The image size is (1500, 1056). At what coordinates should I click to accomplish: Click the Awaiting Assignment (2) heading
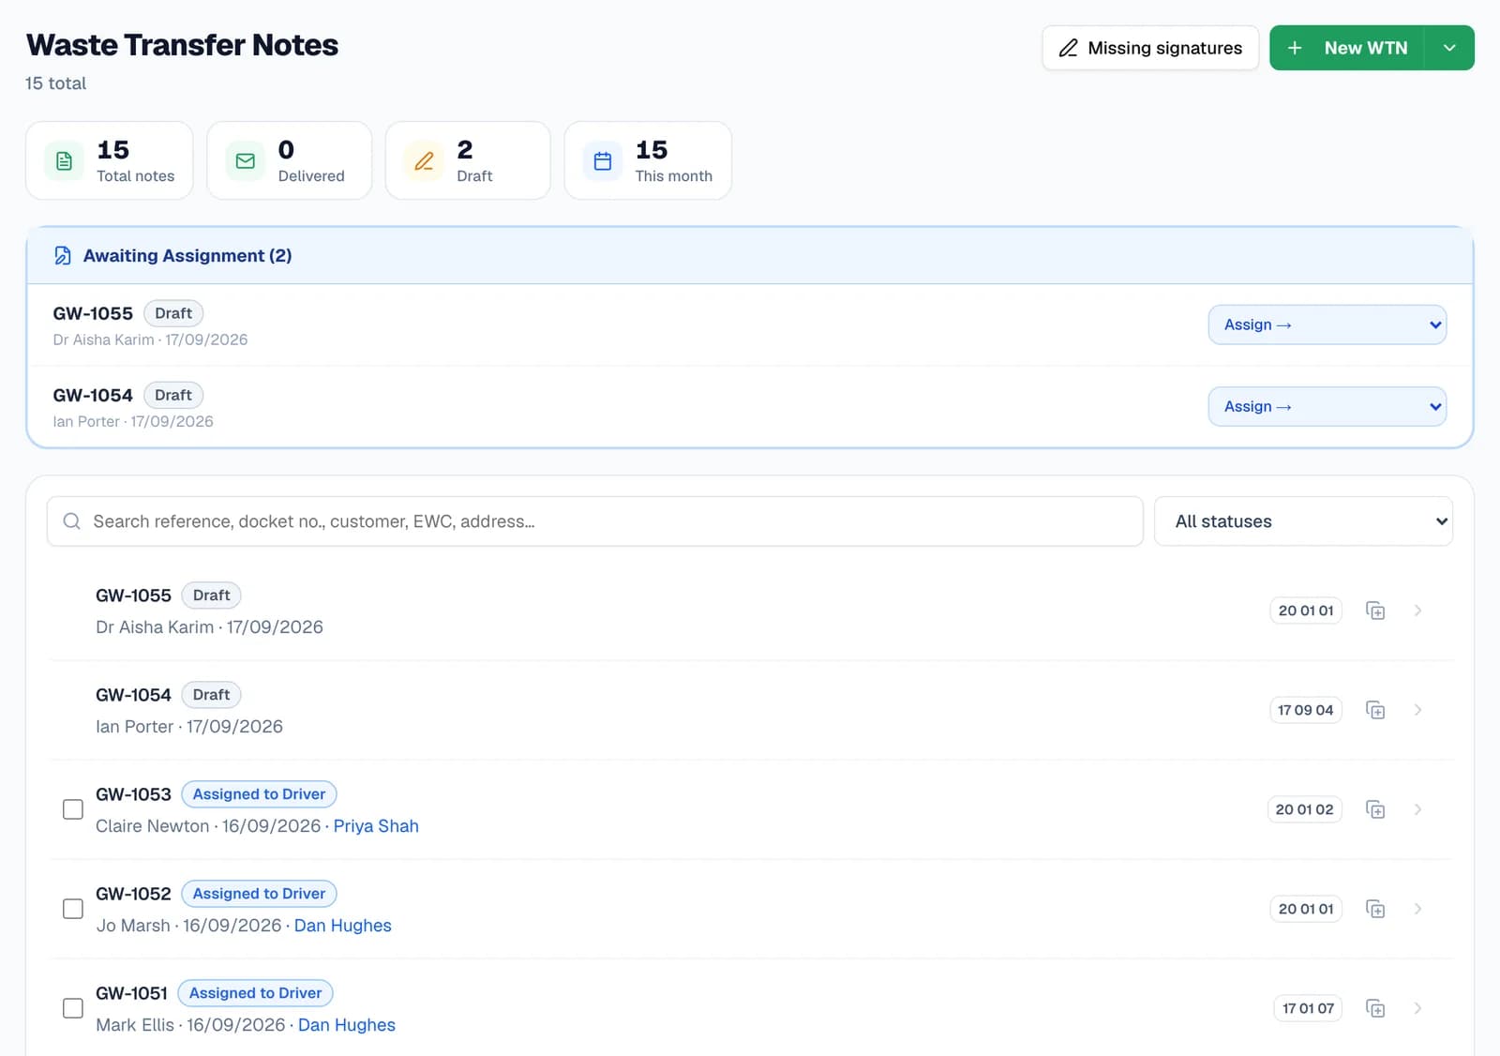coord(187,256)
